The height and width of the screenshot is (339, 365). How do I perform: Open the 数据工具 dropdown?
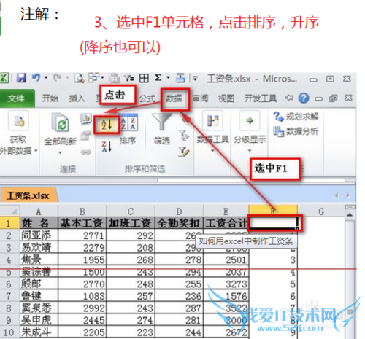click(212, 133)
